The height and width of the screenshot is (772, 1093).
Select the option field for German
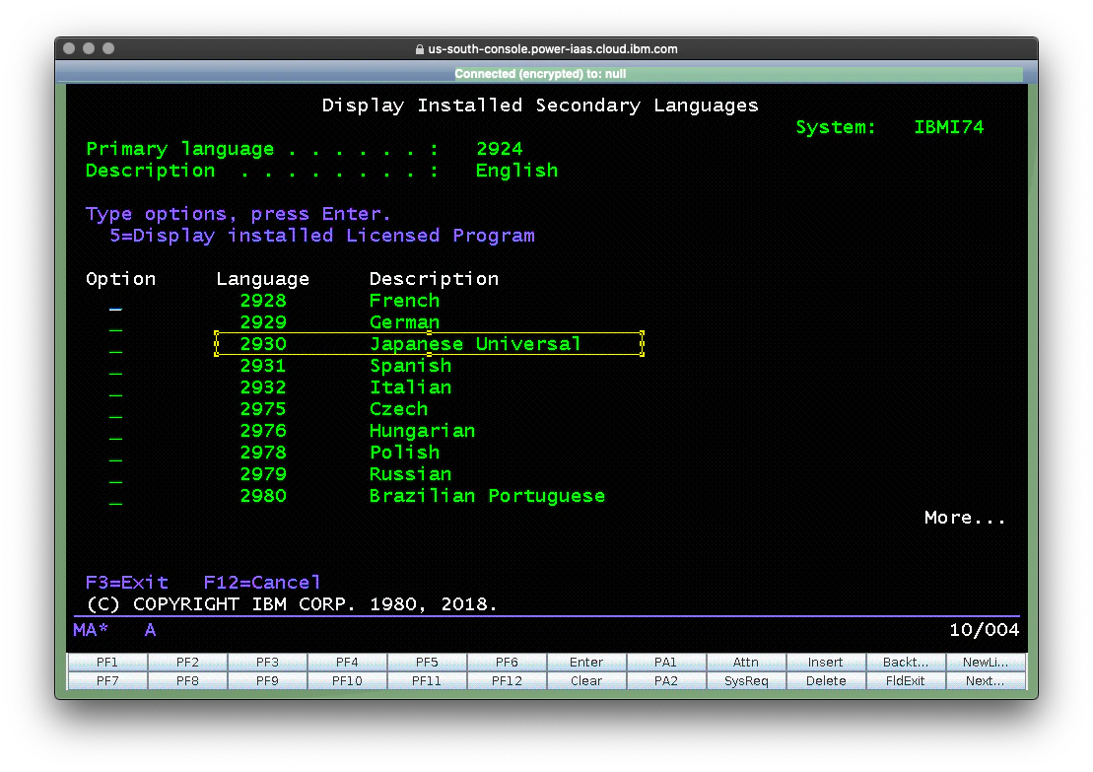[x=115, y=322]
